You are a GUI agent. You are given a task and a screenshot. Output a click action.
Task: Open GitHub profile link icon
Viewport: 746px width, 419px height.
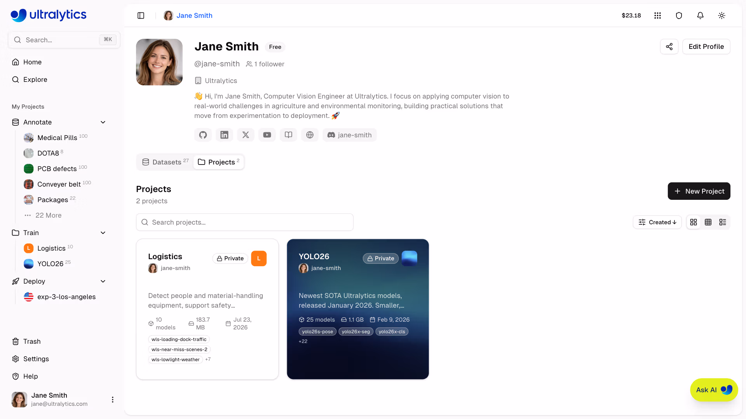(x=203, y=135)
